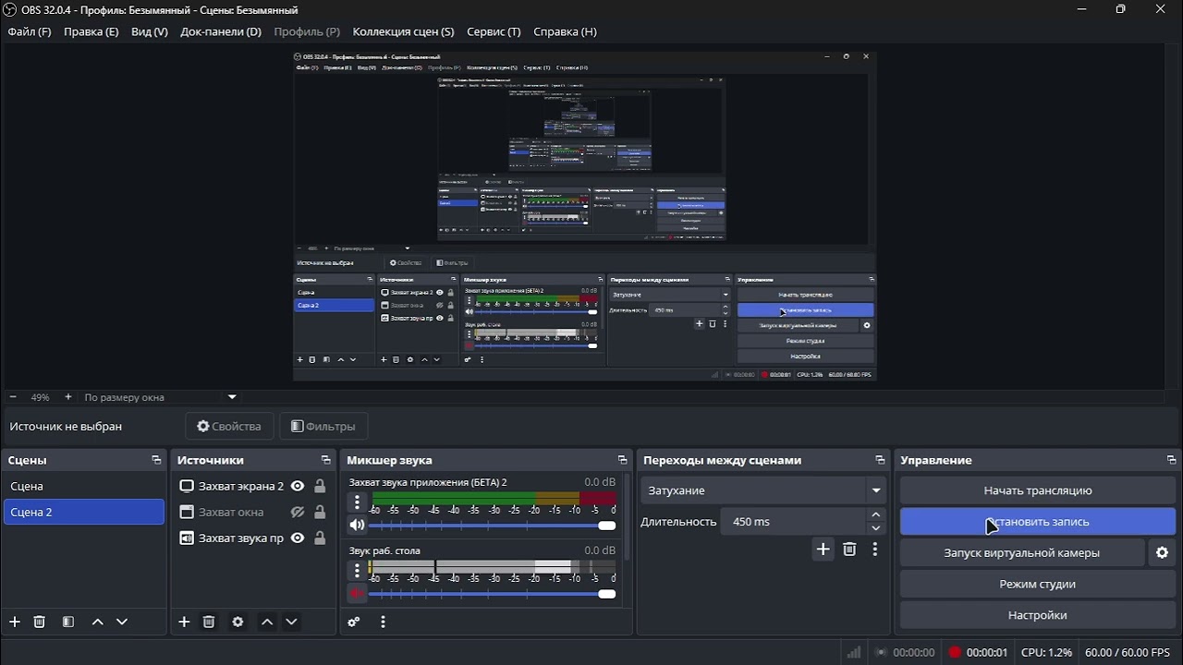Move source down with arrow icon
1183x665 pixels.
[291, 622]
